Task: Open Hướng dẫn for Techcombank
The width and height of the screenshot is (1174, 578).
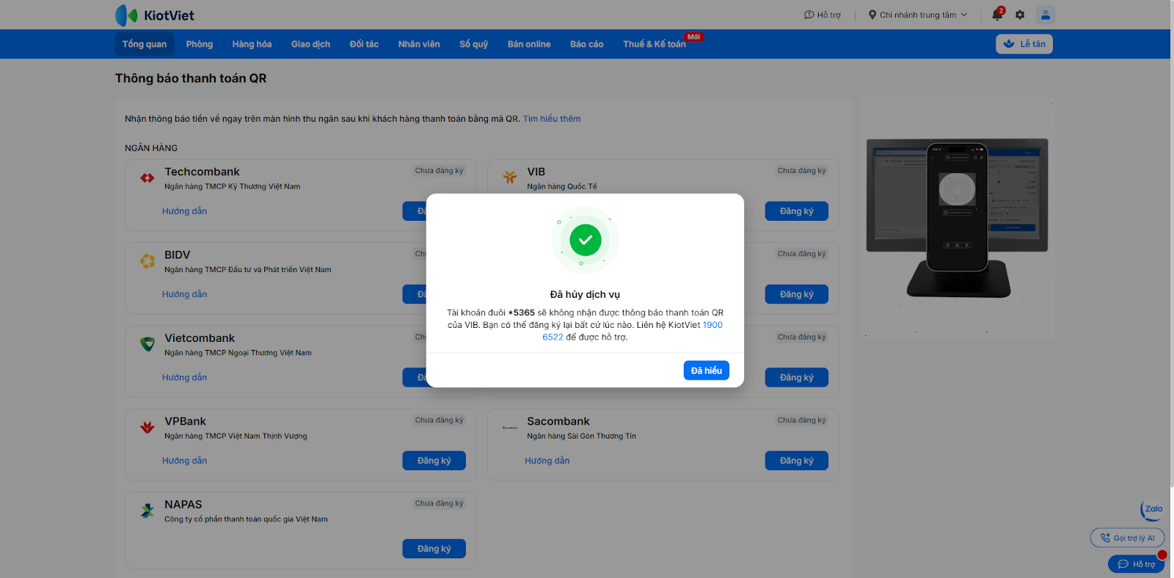Action: [x=185, y=211]
